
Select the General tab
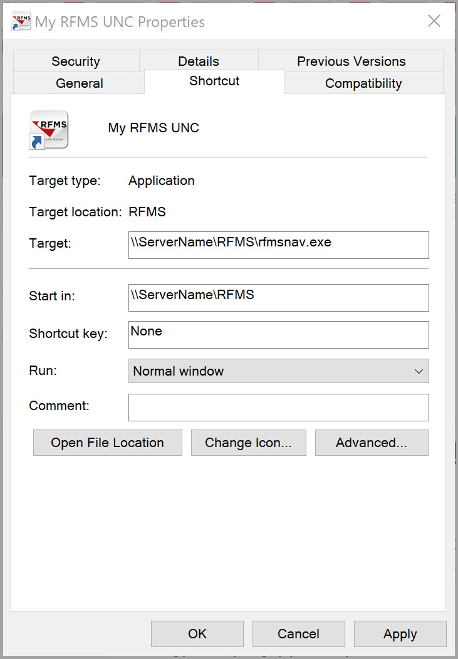80,83
